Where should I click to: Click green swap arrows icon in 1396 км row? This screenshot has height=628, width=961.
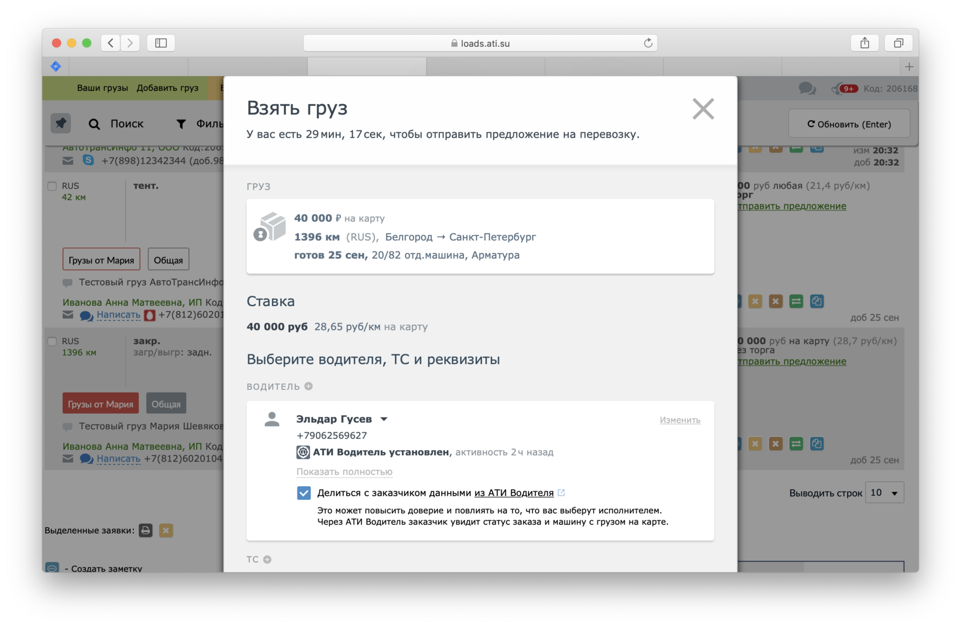tap(796, 443)
